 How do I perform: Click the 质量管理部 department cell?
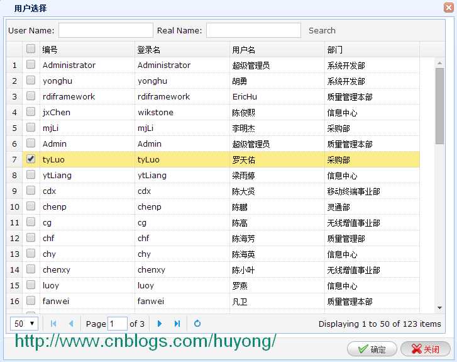tap(372, 239)
